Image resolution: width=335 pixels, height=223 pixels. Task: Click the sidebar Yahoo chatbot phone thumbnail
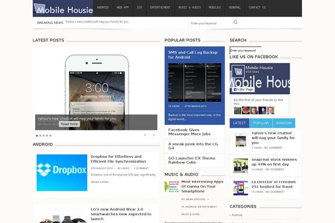241,140
